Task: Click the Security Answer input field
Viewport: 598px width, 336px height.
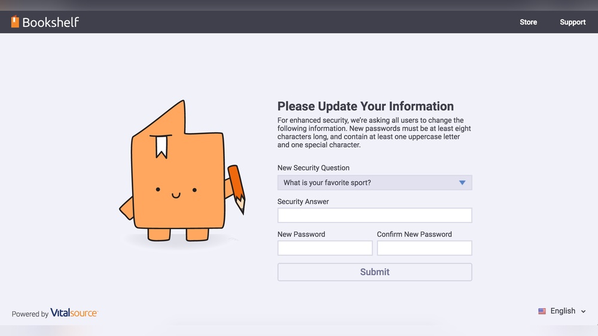Action: coord(374,215)
